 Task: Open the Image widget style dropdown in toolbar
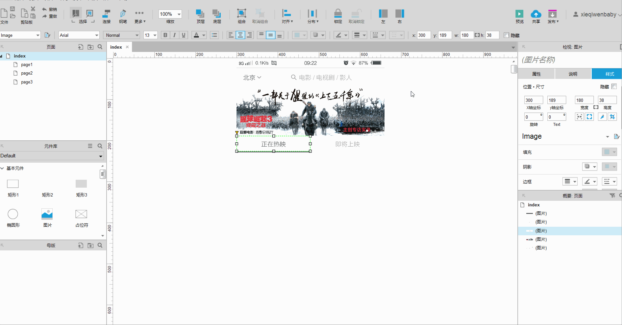pos(20,35)
